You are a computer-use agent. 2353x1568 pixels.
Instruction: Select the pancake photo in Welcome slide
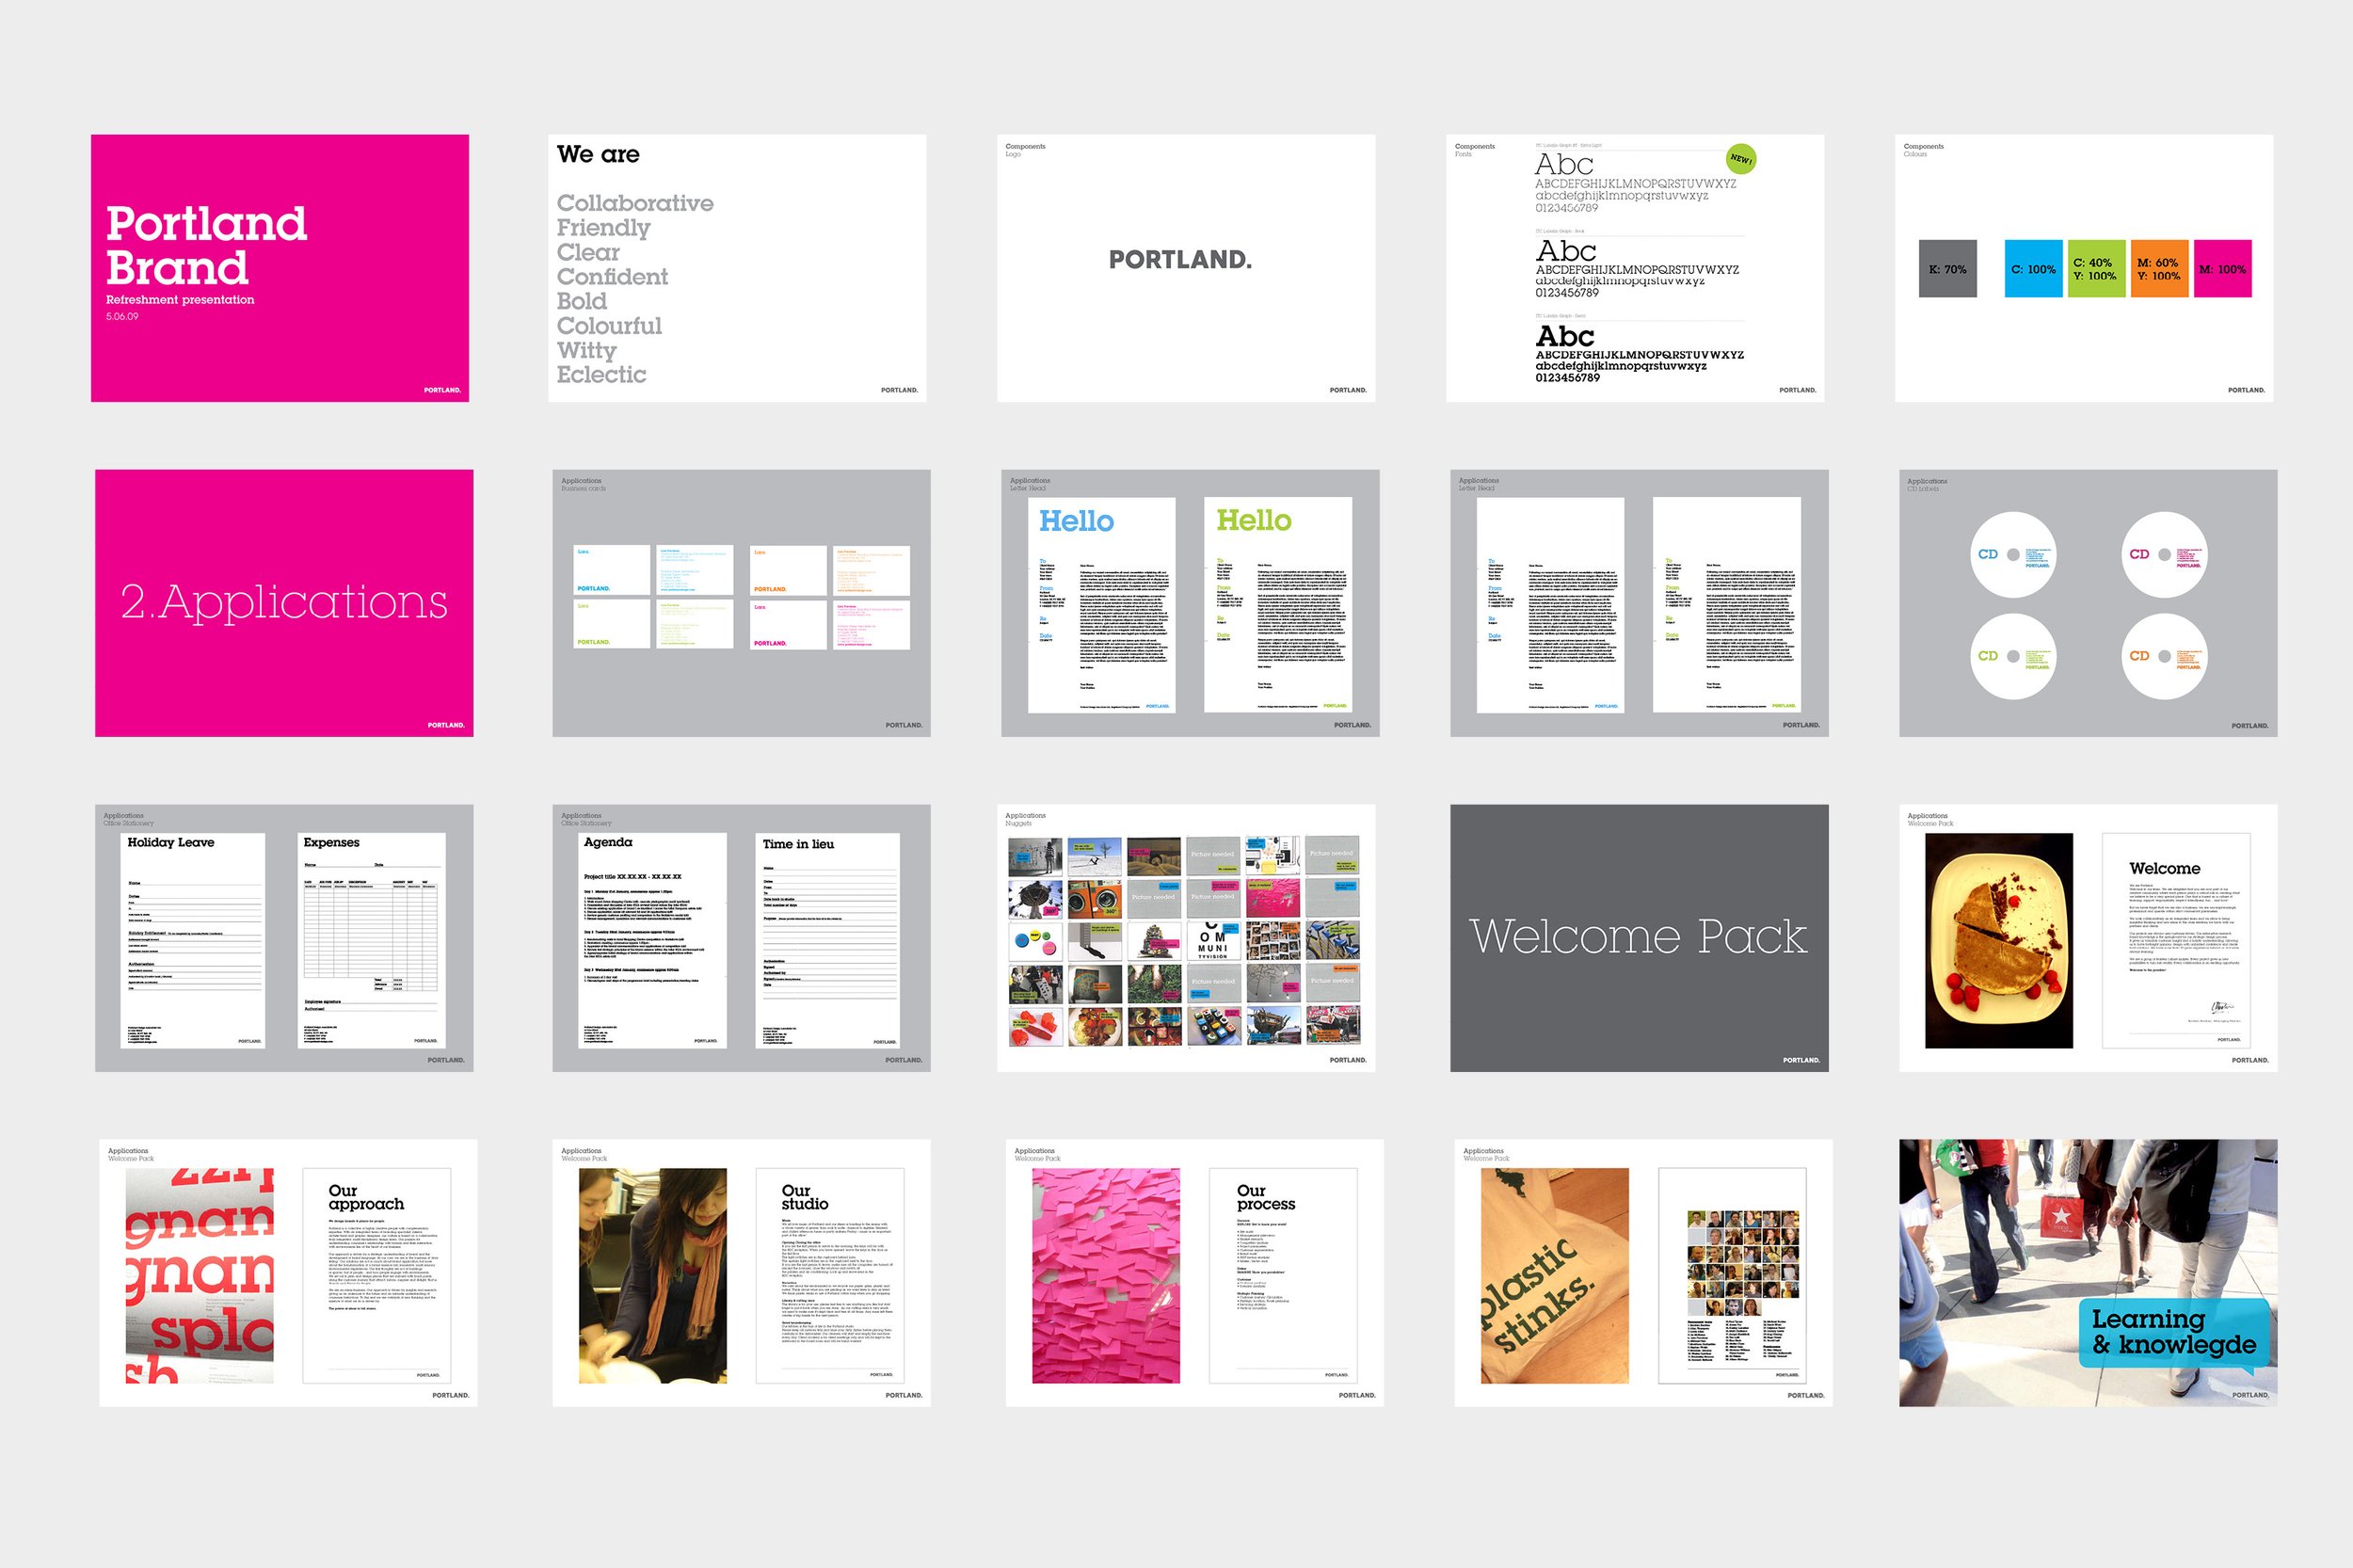[x=1999, y=941]
